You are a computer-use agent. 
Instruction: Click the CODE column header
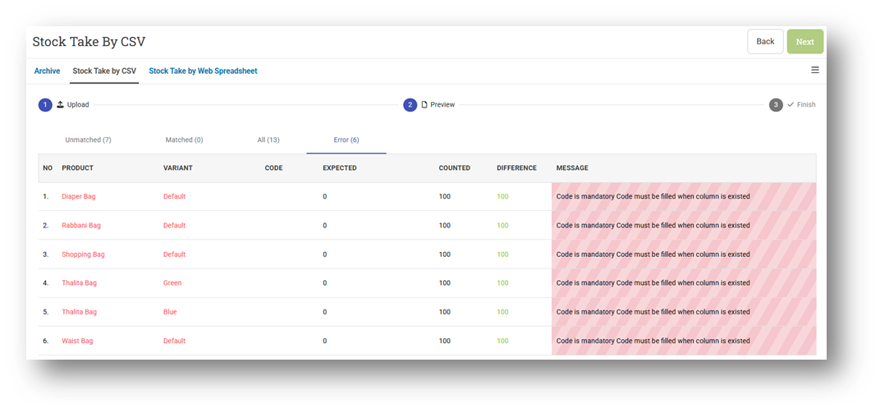[x=274, y=168]
